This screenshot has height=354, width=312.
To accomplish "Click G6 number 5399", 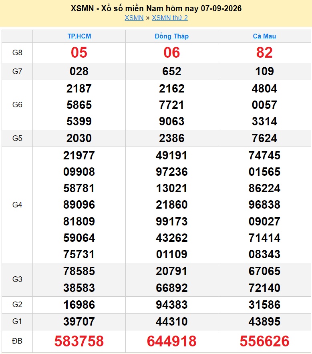I will [x=79, y=121].
